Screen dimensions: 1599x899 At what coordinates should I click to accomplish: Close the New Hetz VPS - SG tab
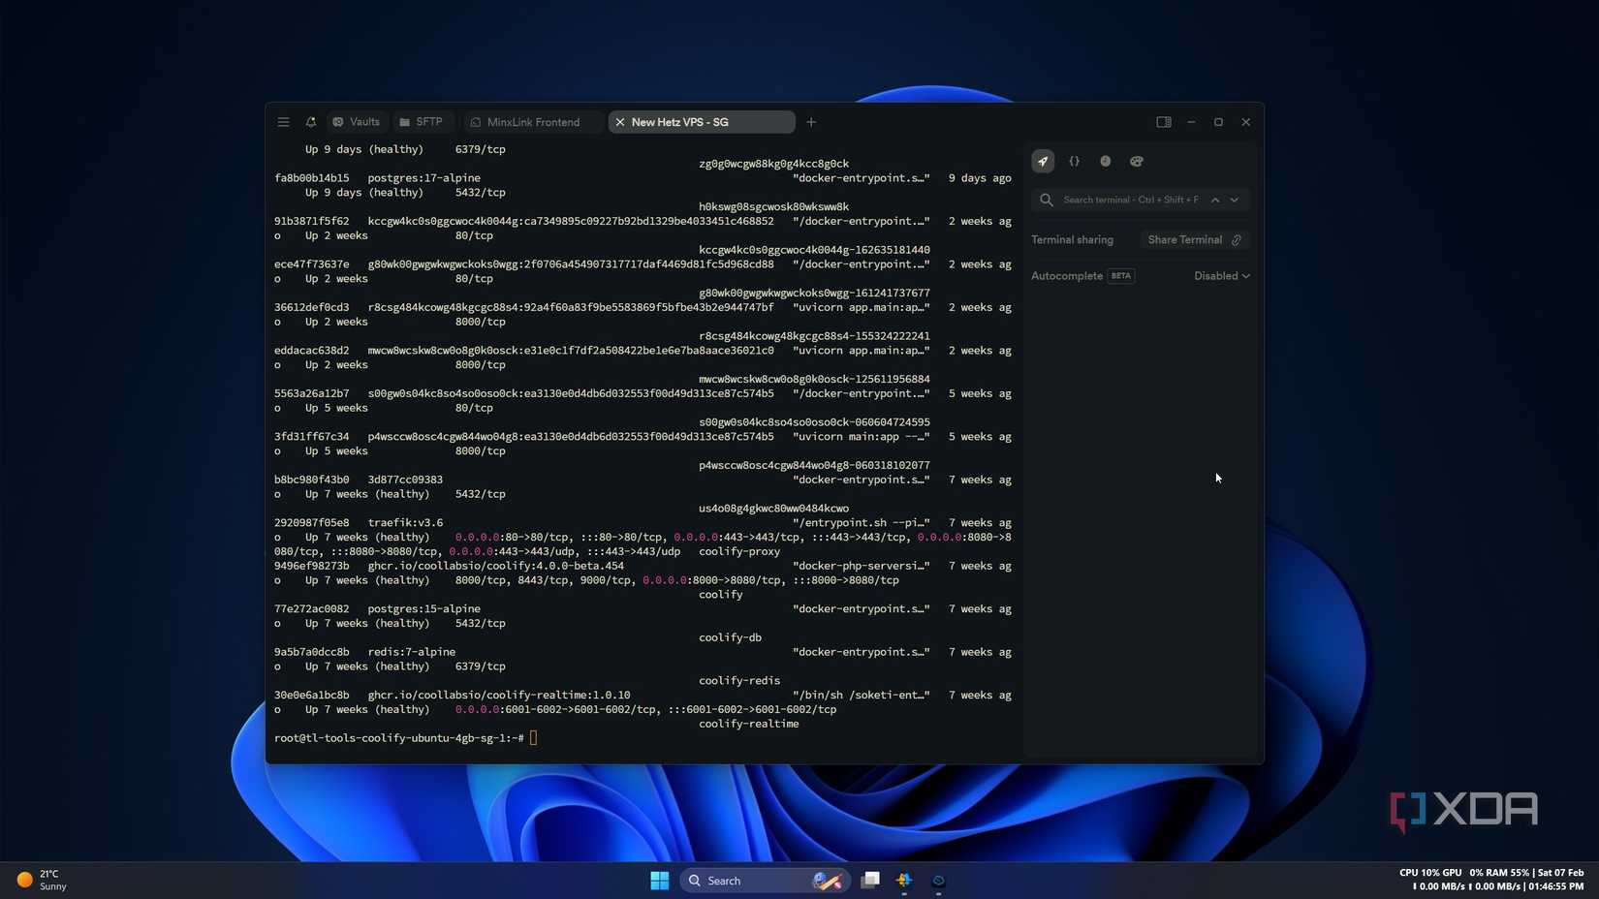(620, 122)
